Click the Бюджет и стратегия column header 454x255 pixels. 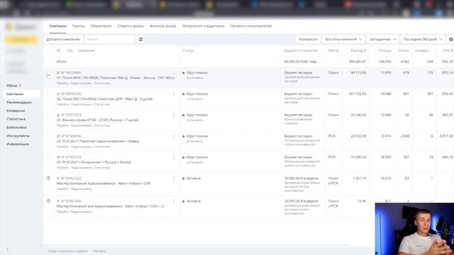click(301, 50)
